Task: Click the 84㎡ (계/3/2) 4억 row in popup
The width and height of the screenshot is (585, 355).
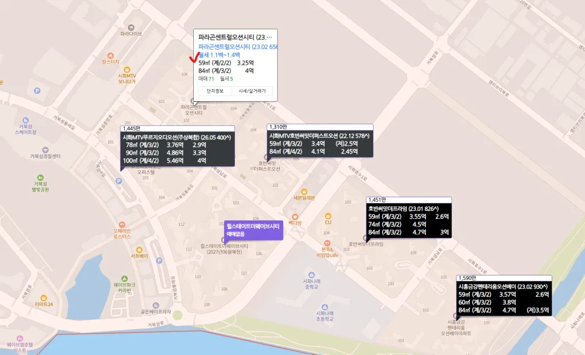Action: pos(226,70)
